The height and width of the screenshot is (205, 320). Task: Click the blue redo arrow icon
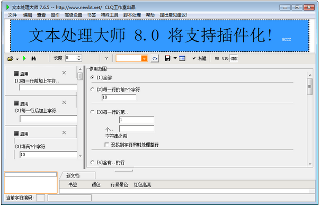click(155, 59)
